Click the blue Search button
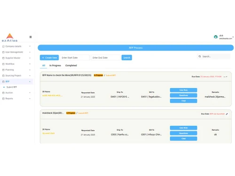The height and width of the screenshot is (176, 235). point(127,58)
